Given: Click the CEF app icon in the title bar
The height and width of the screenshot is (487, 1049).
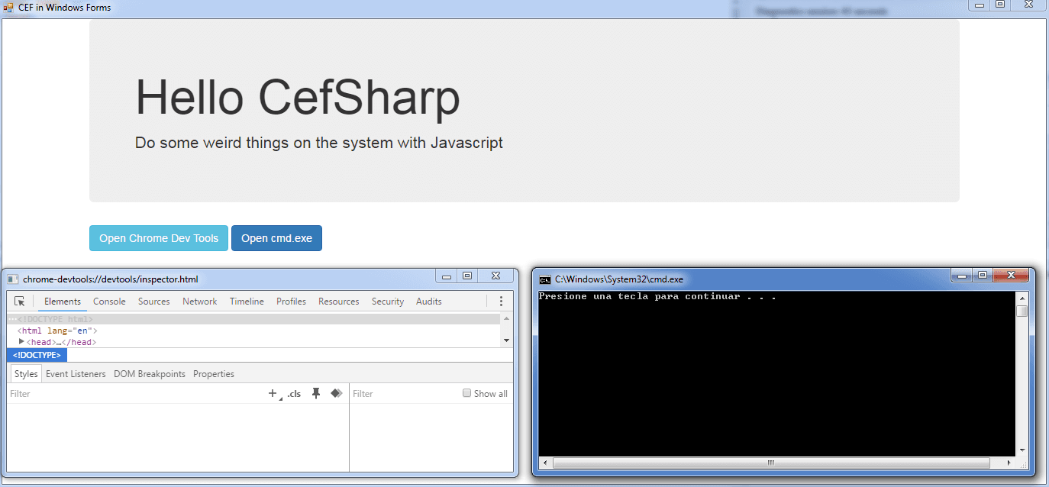Looking at the screenshot, I should 7,7.
